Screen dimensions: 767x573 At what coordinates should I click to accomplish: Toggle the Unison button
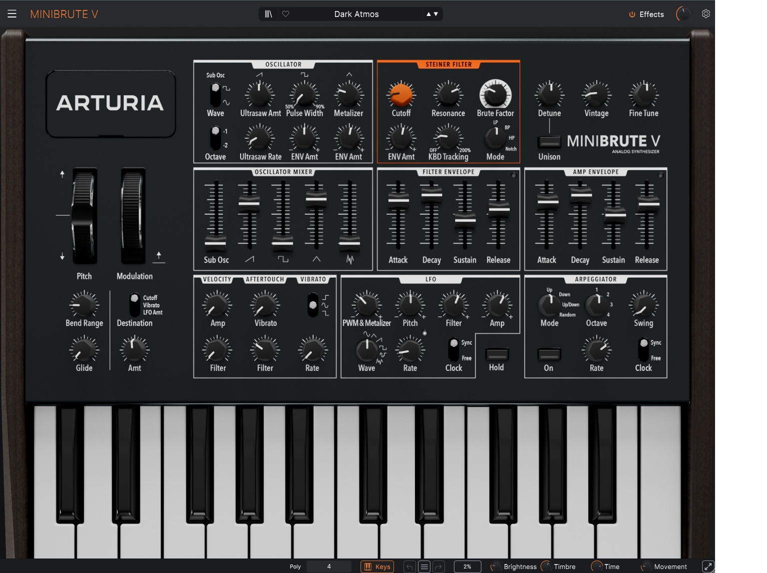point(549,142)
